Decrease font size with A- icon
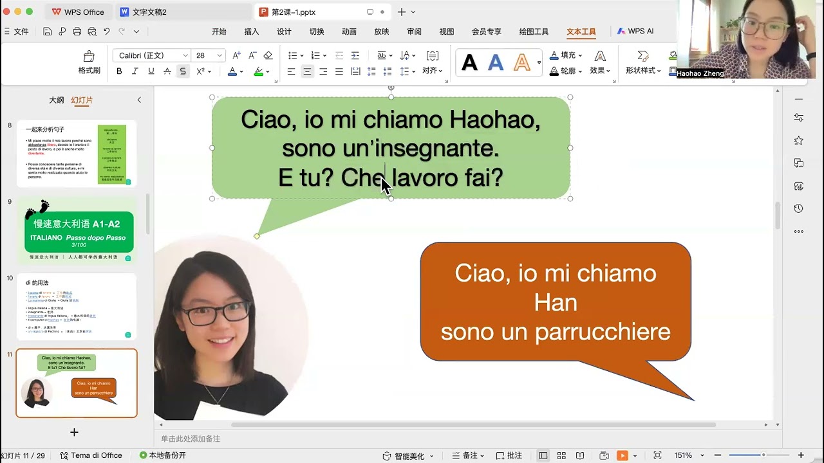Screen dimensions: 824x463 [252, 55]
